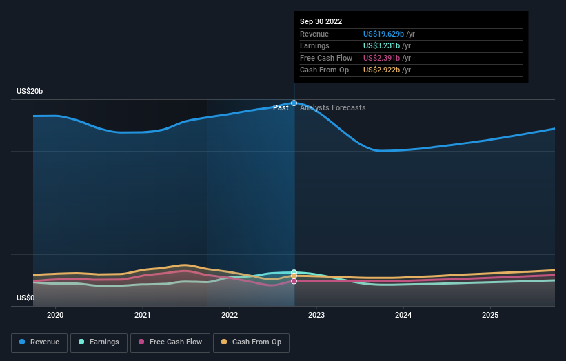
Task: Select the orange Cash From Op data point marker
Action: (x=294, y=276)
